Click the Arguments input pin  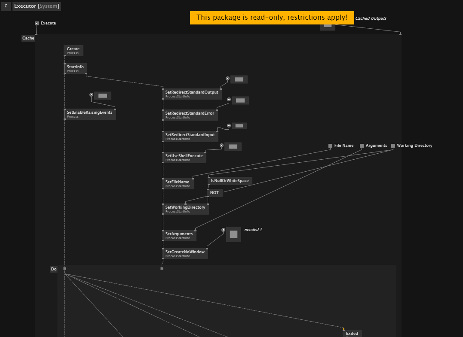click(x=362, y=146)
